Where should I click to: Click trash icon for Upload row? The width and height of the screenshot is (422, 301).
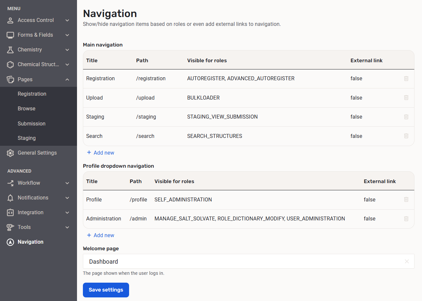tap(406, 98)
